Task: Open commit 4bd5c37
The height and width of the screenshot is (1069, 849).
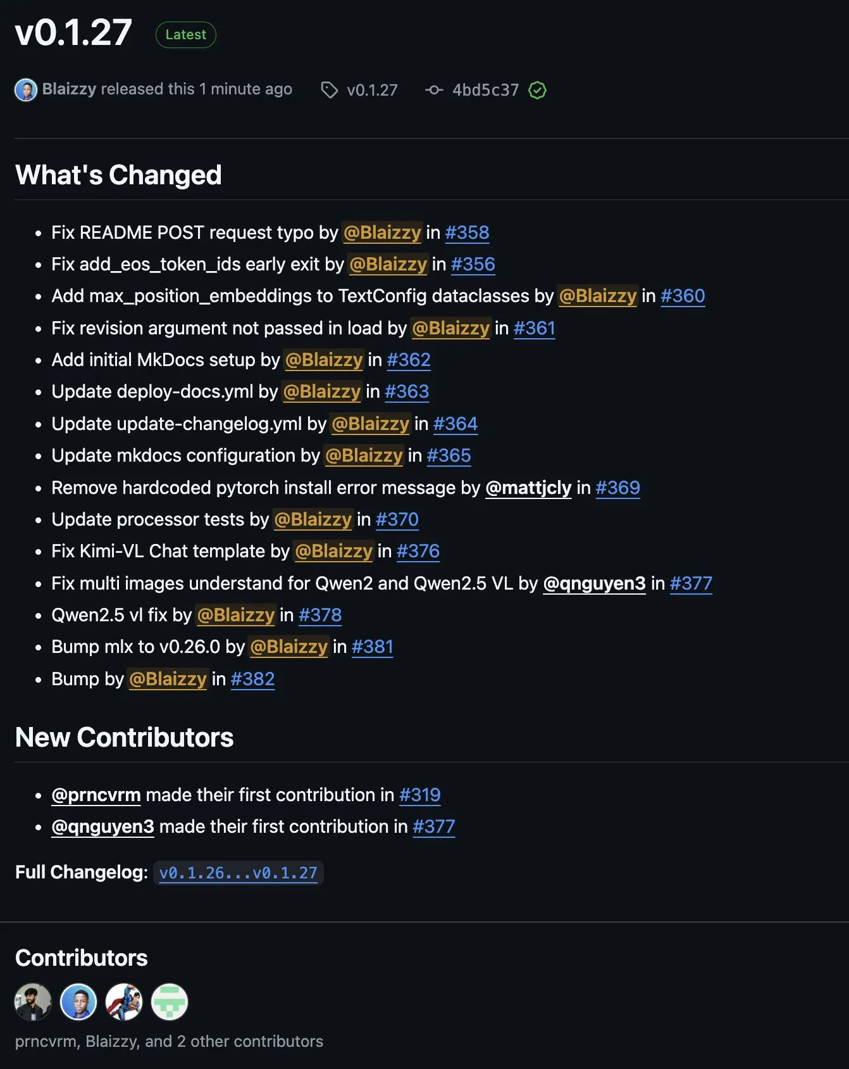Action: coord(485,90)
